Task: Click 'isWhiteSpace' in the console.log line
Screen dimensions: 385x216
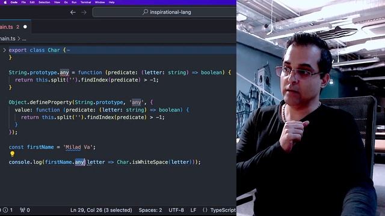Action: [150, 162]
